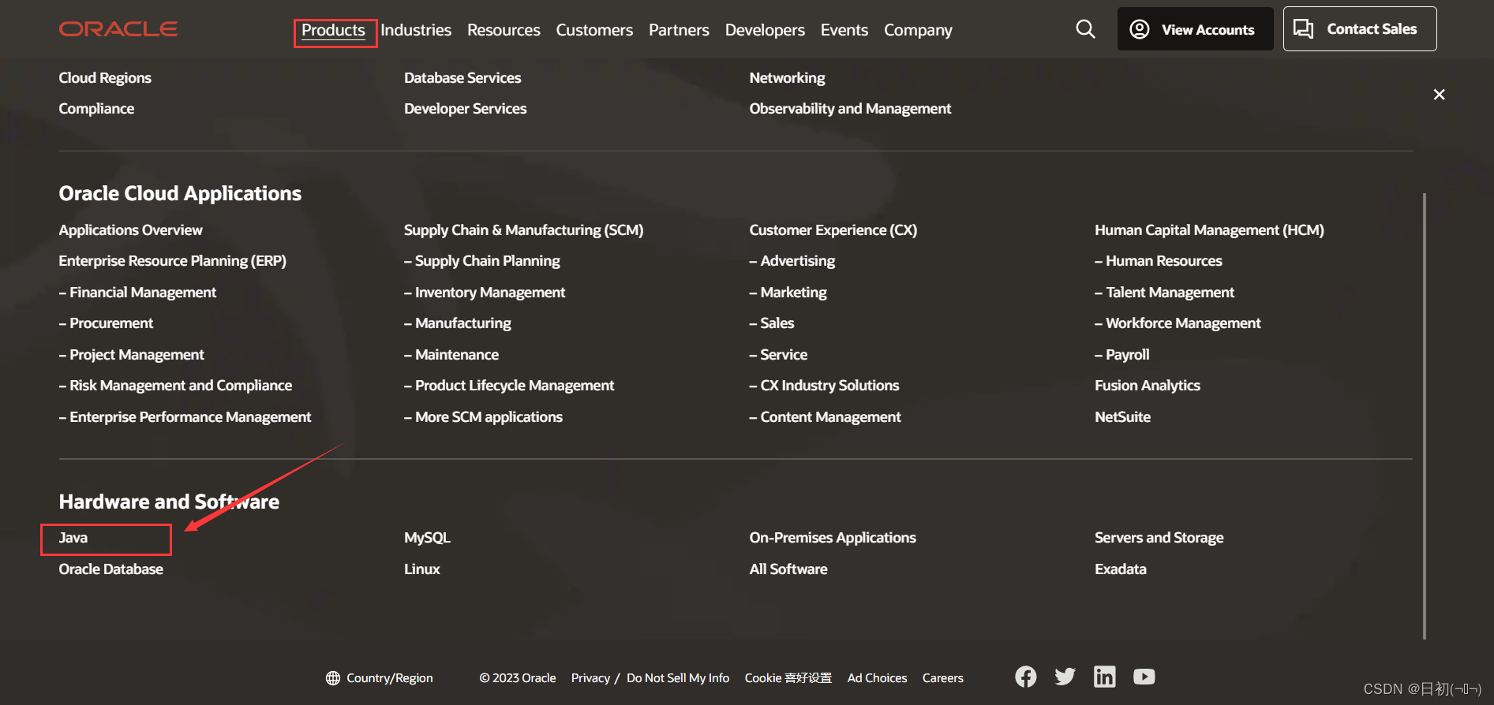Open the NetSuite link

1122,417
